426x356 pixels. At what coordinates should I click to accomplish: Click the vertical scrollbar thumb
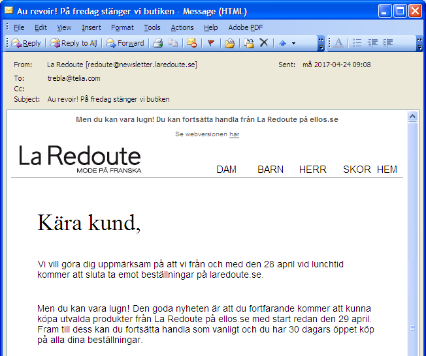[x=412, y=239]
